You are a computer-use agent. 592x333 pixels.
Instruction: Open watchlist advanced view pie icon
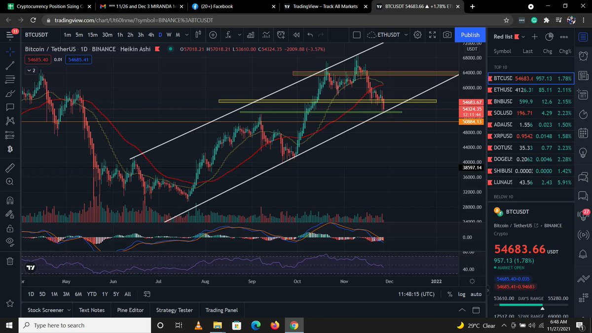pyautogui.click(x=549, y=37)
